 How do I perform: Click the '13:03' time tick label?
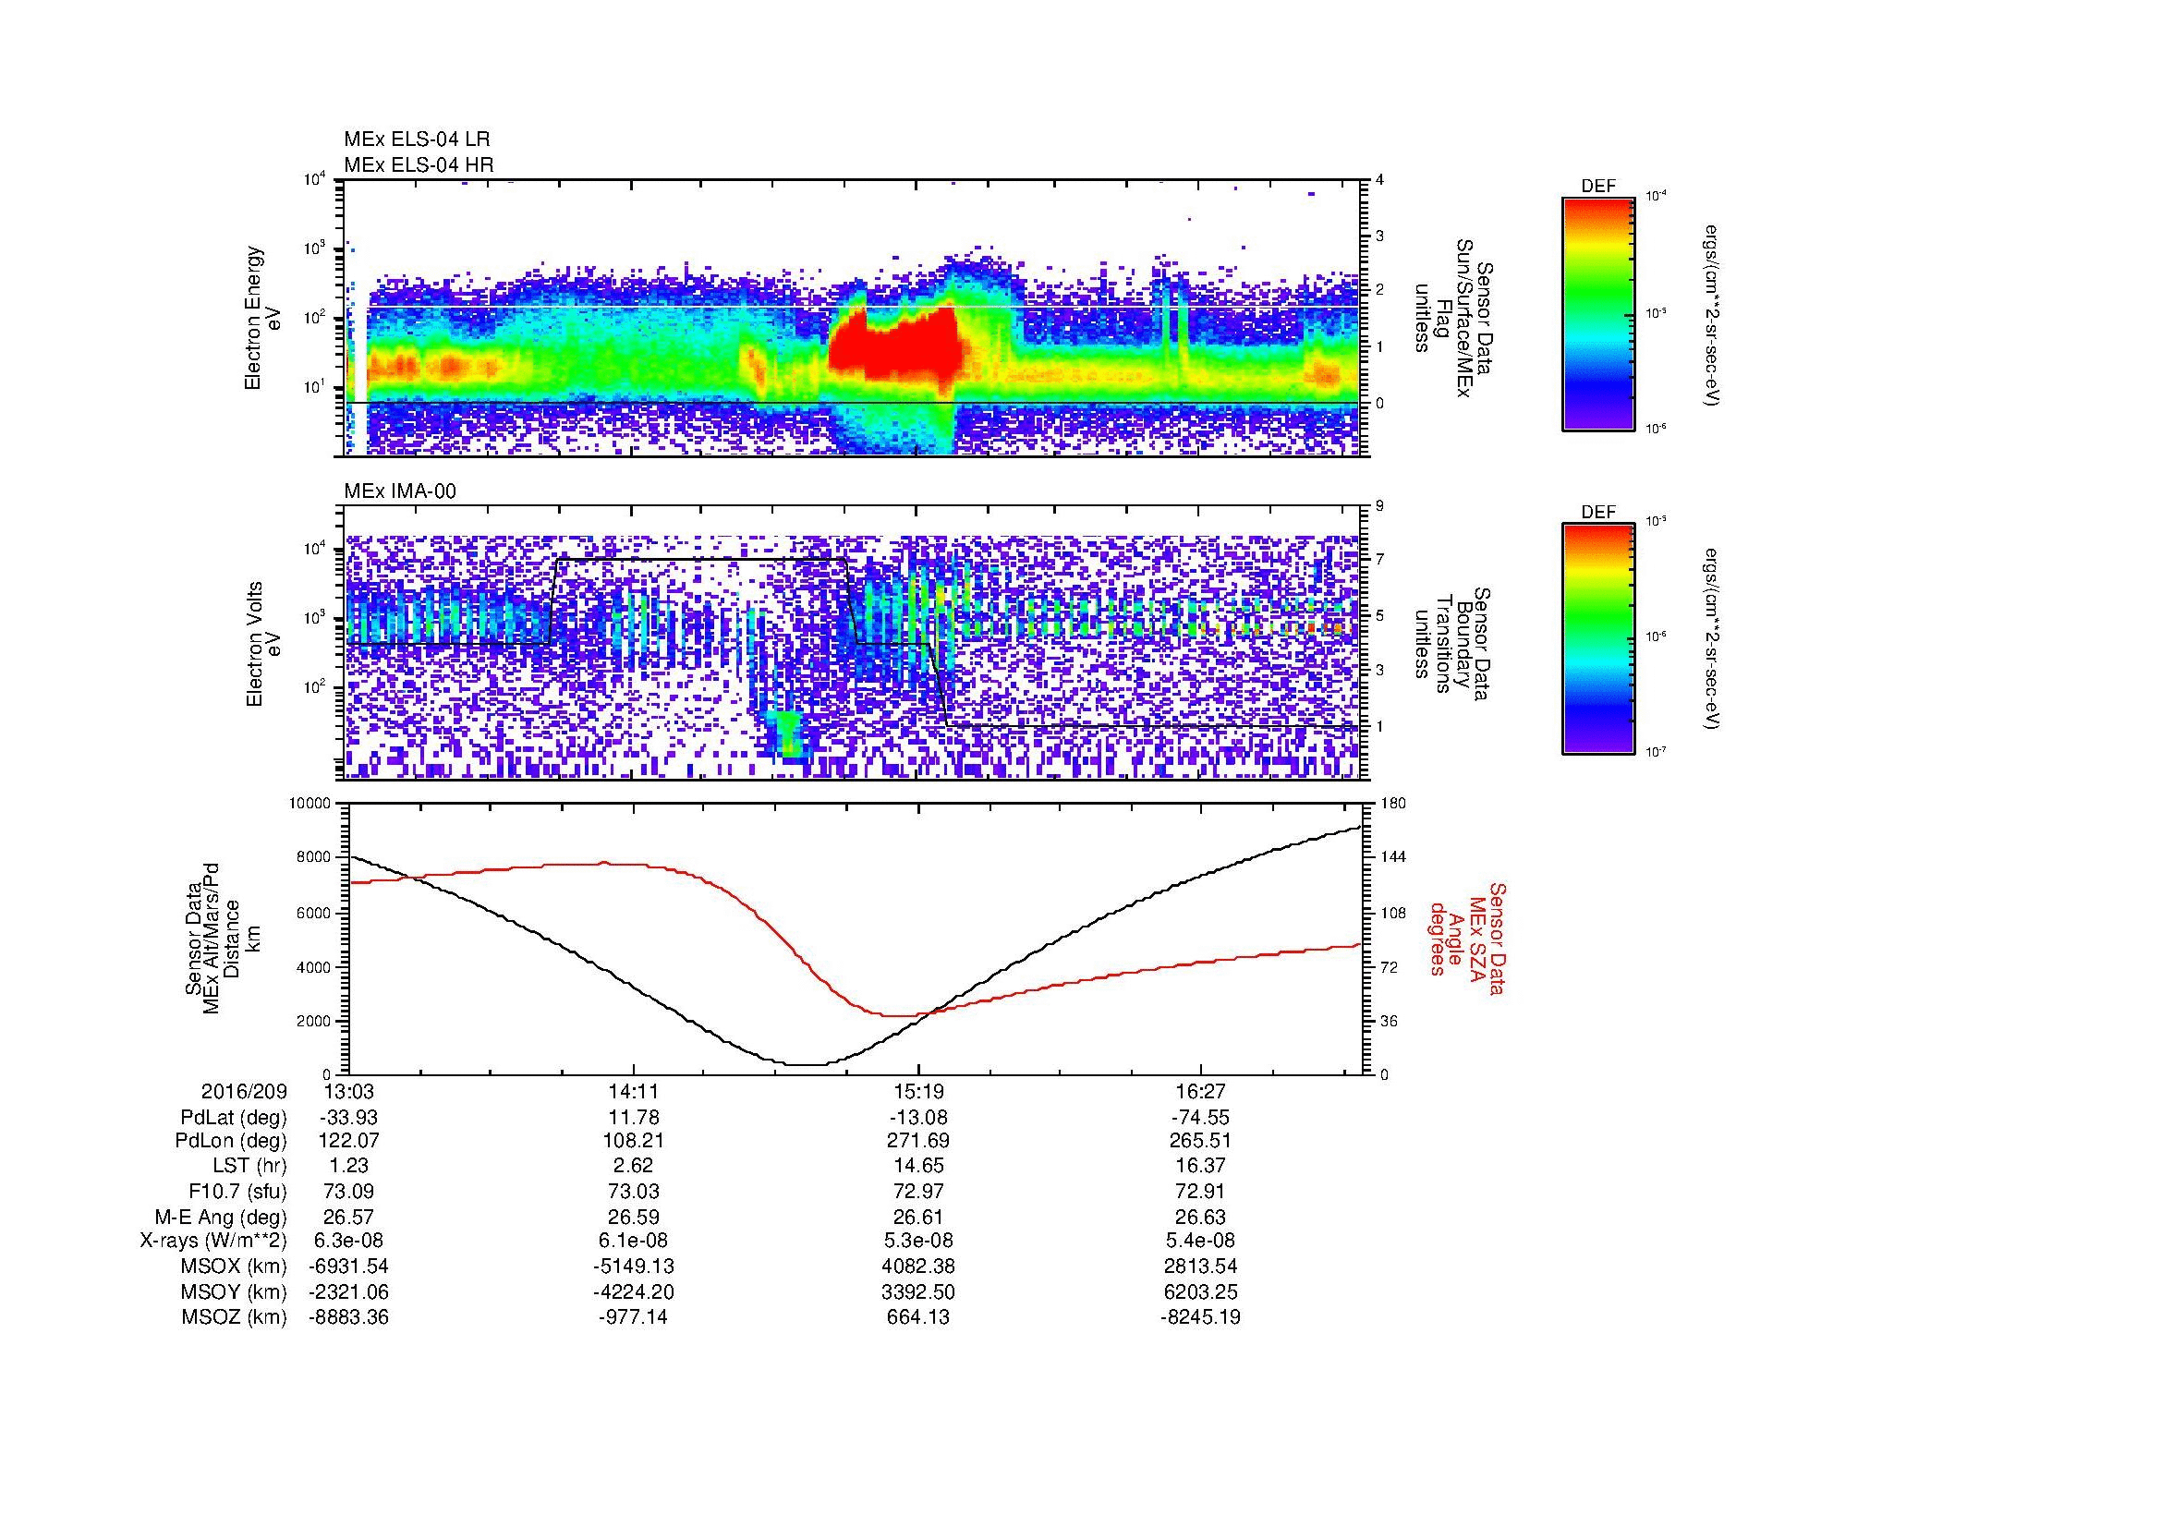348,1091
